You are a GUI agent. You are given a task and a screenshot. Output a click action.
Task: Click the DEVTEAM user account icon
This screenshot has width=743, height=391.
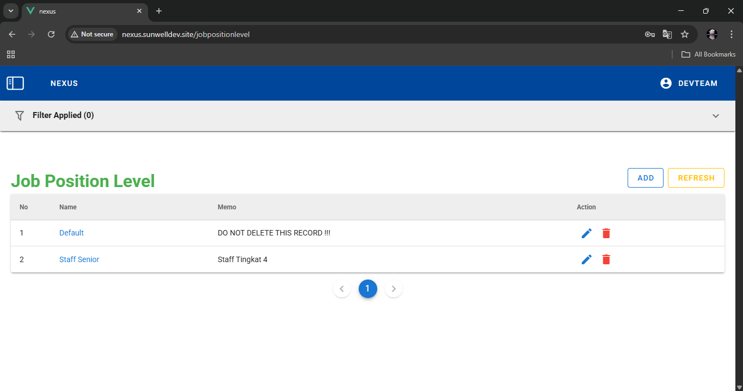coord(666,83)
